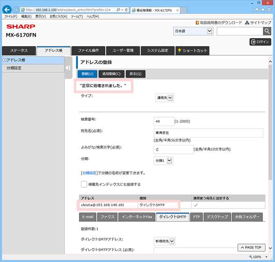Open ヘルプ(H) menu
Image resolution: width=275 pixels, height=262 pixels.
(93, 16)
